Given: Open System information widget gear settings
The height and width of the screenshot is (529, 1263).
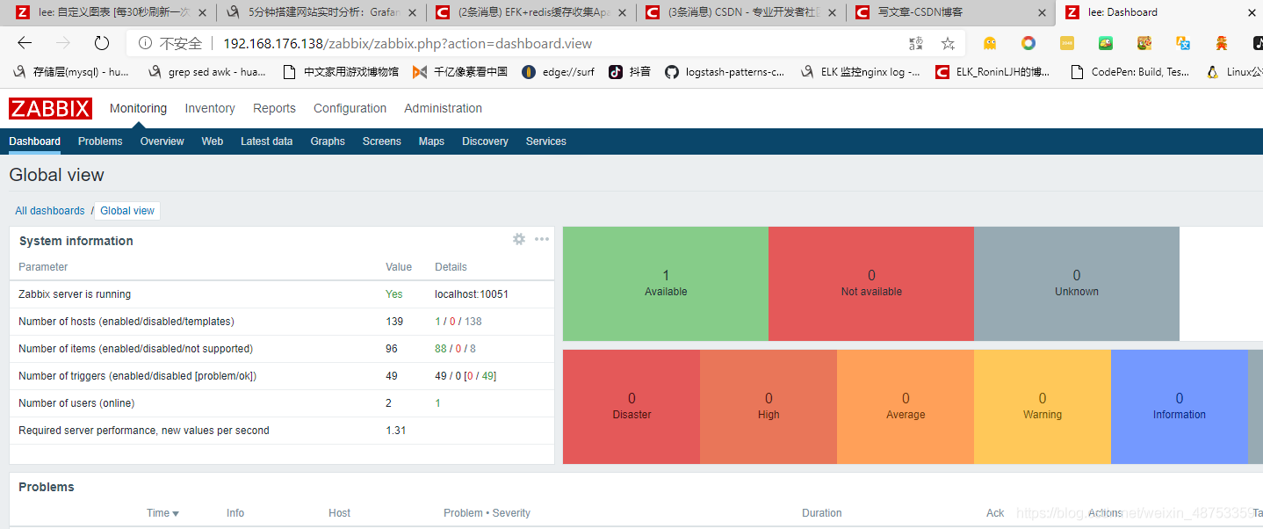Looking at the screenshot, I should pyautogui.click(x=519, y=239).
